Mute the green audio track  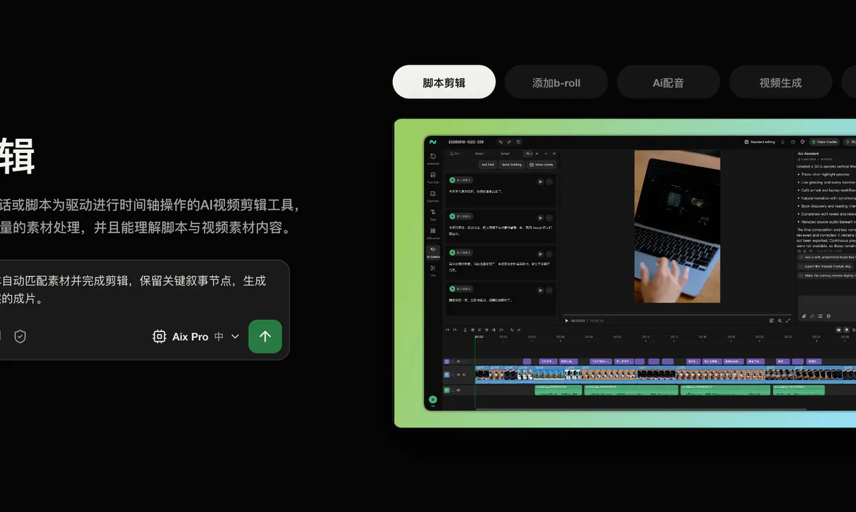[x=458, y=390]
